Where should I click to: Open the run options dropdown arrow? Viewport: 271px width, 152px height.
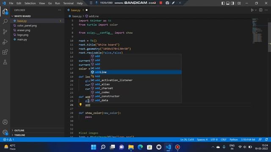[256, 10]
